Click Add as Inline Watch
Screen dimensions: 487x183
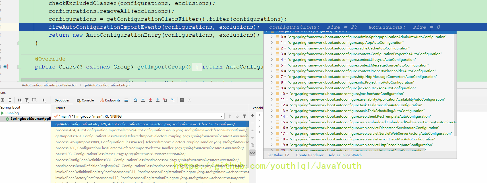(345, 155)
